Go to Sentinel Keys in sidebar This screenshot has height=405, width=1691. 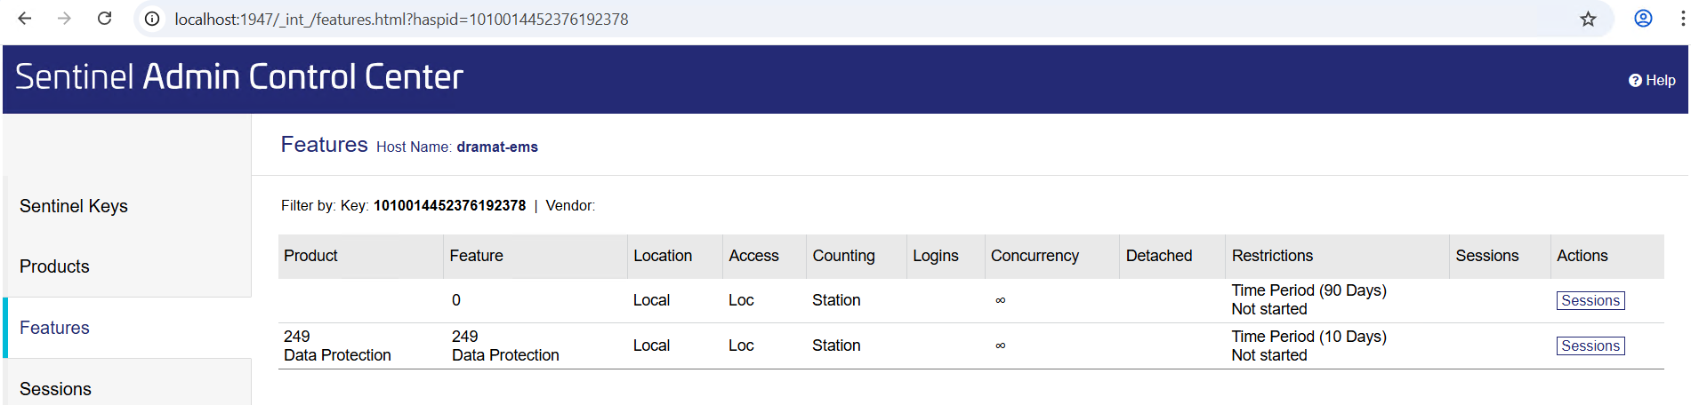coord(74,206)
